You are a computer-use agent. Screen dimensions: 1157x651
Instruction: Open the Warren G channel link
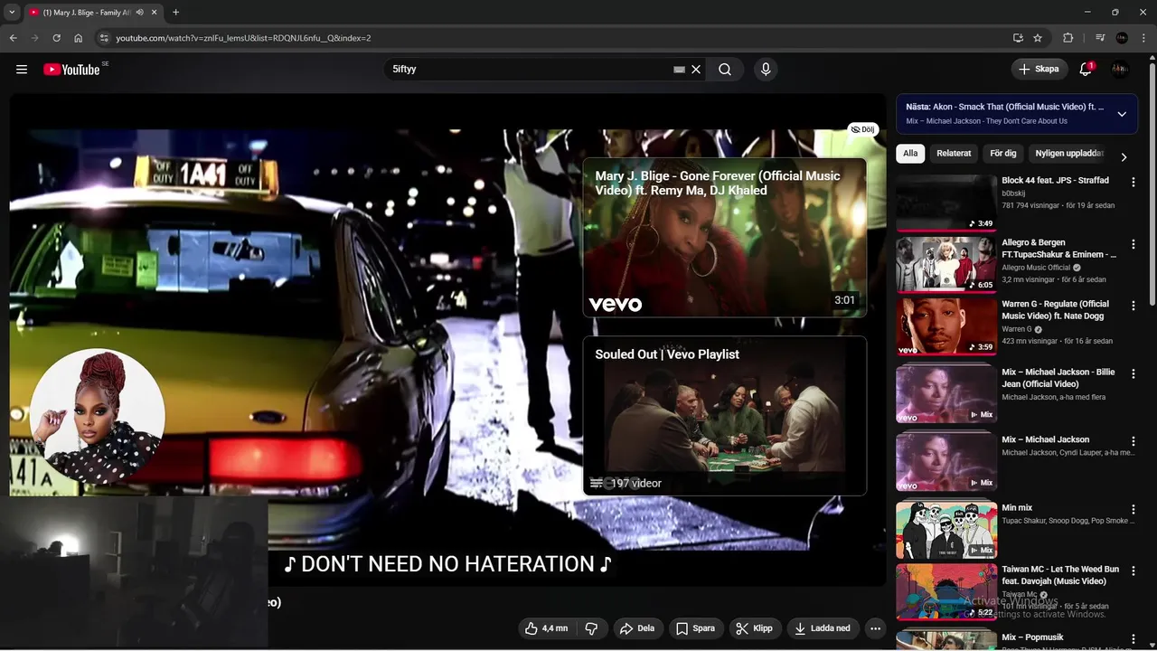point(1017,329)
